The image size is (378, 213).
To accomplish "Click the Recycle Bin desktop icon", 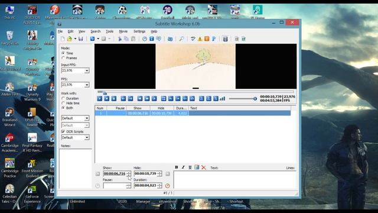I will [x=9, y=38].
